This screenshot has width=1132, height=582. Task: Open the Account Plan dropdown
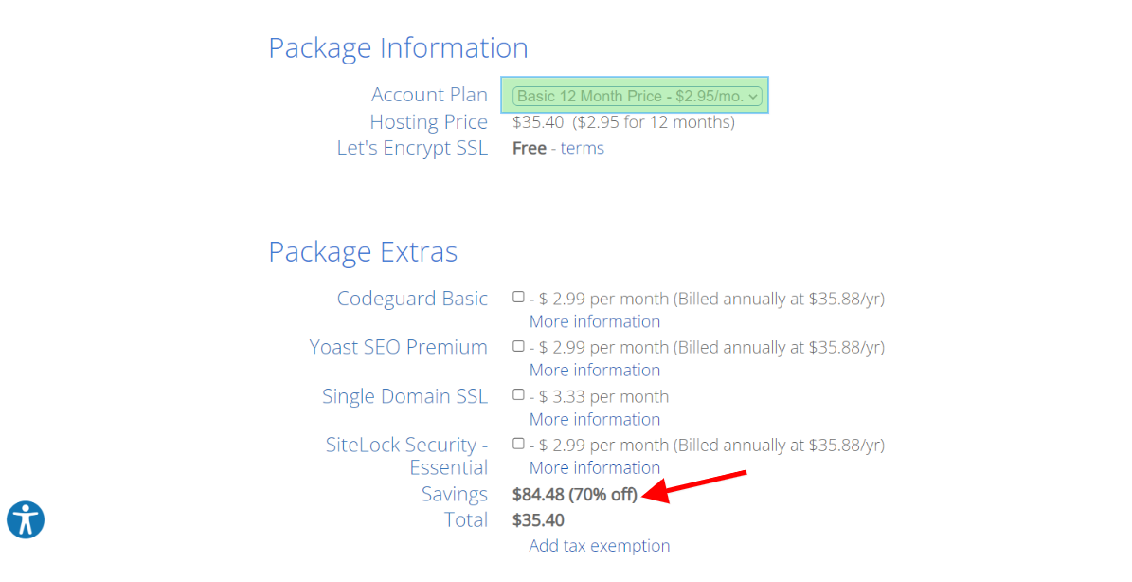tap(638, 96)
